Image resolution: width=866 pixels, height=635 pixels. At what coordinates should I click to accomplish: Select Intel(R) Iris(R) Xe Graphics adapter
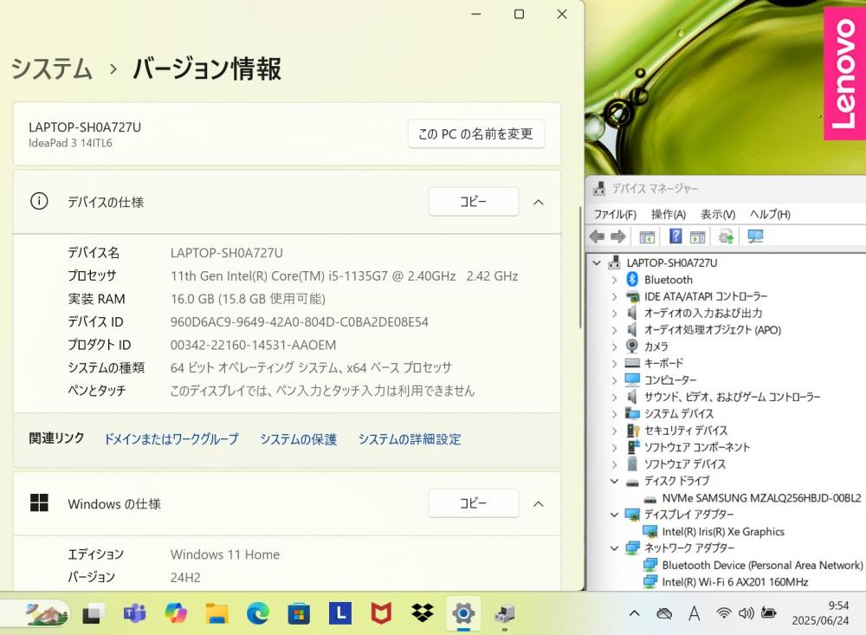click(x=723, y=532)
